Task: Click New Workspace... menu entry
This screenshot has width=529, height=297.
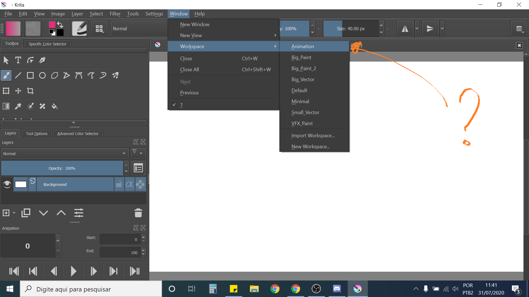Action: click(x=311, y=147)
